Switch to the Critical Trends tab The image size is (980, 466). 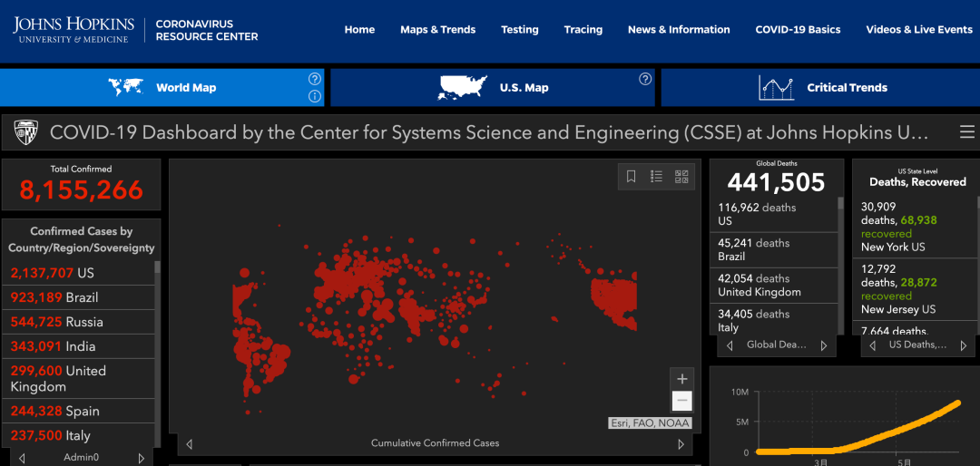click(820, 87)
